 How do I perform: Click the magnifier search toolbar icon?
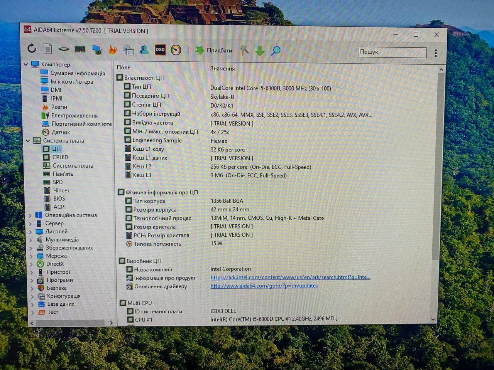(x=276, y=50)
